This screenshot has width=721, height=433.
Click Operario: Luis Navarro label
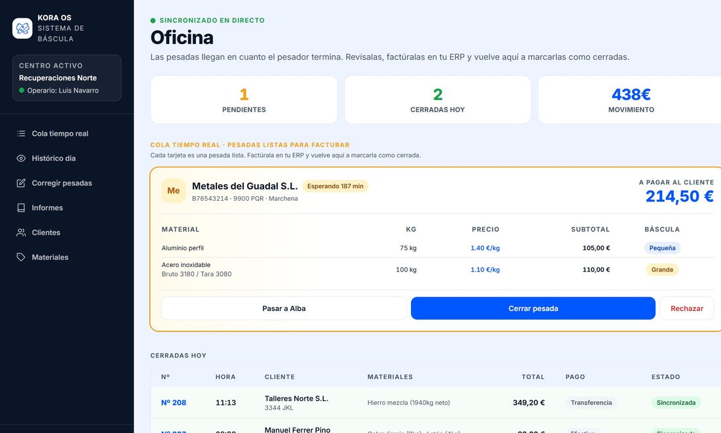click(62, 91)
